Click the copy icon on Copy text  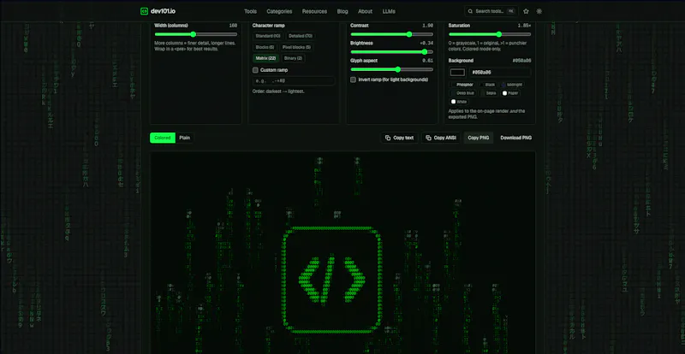pos(388,138)
